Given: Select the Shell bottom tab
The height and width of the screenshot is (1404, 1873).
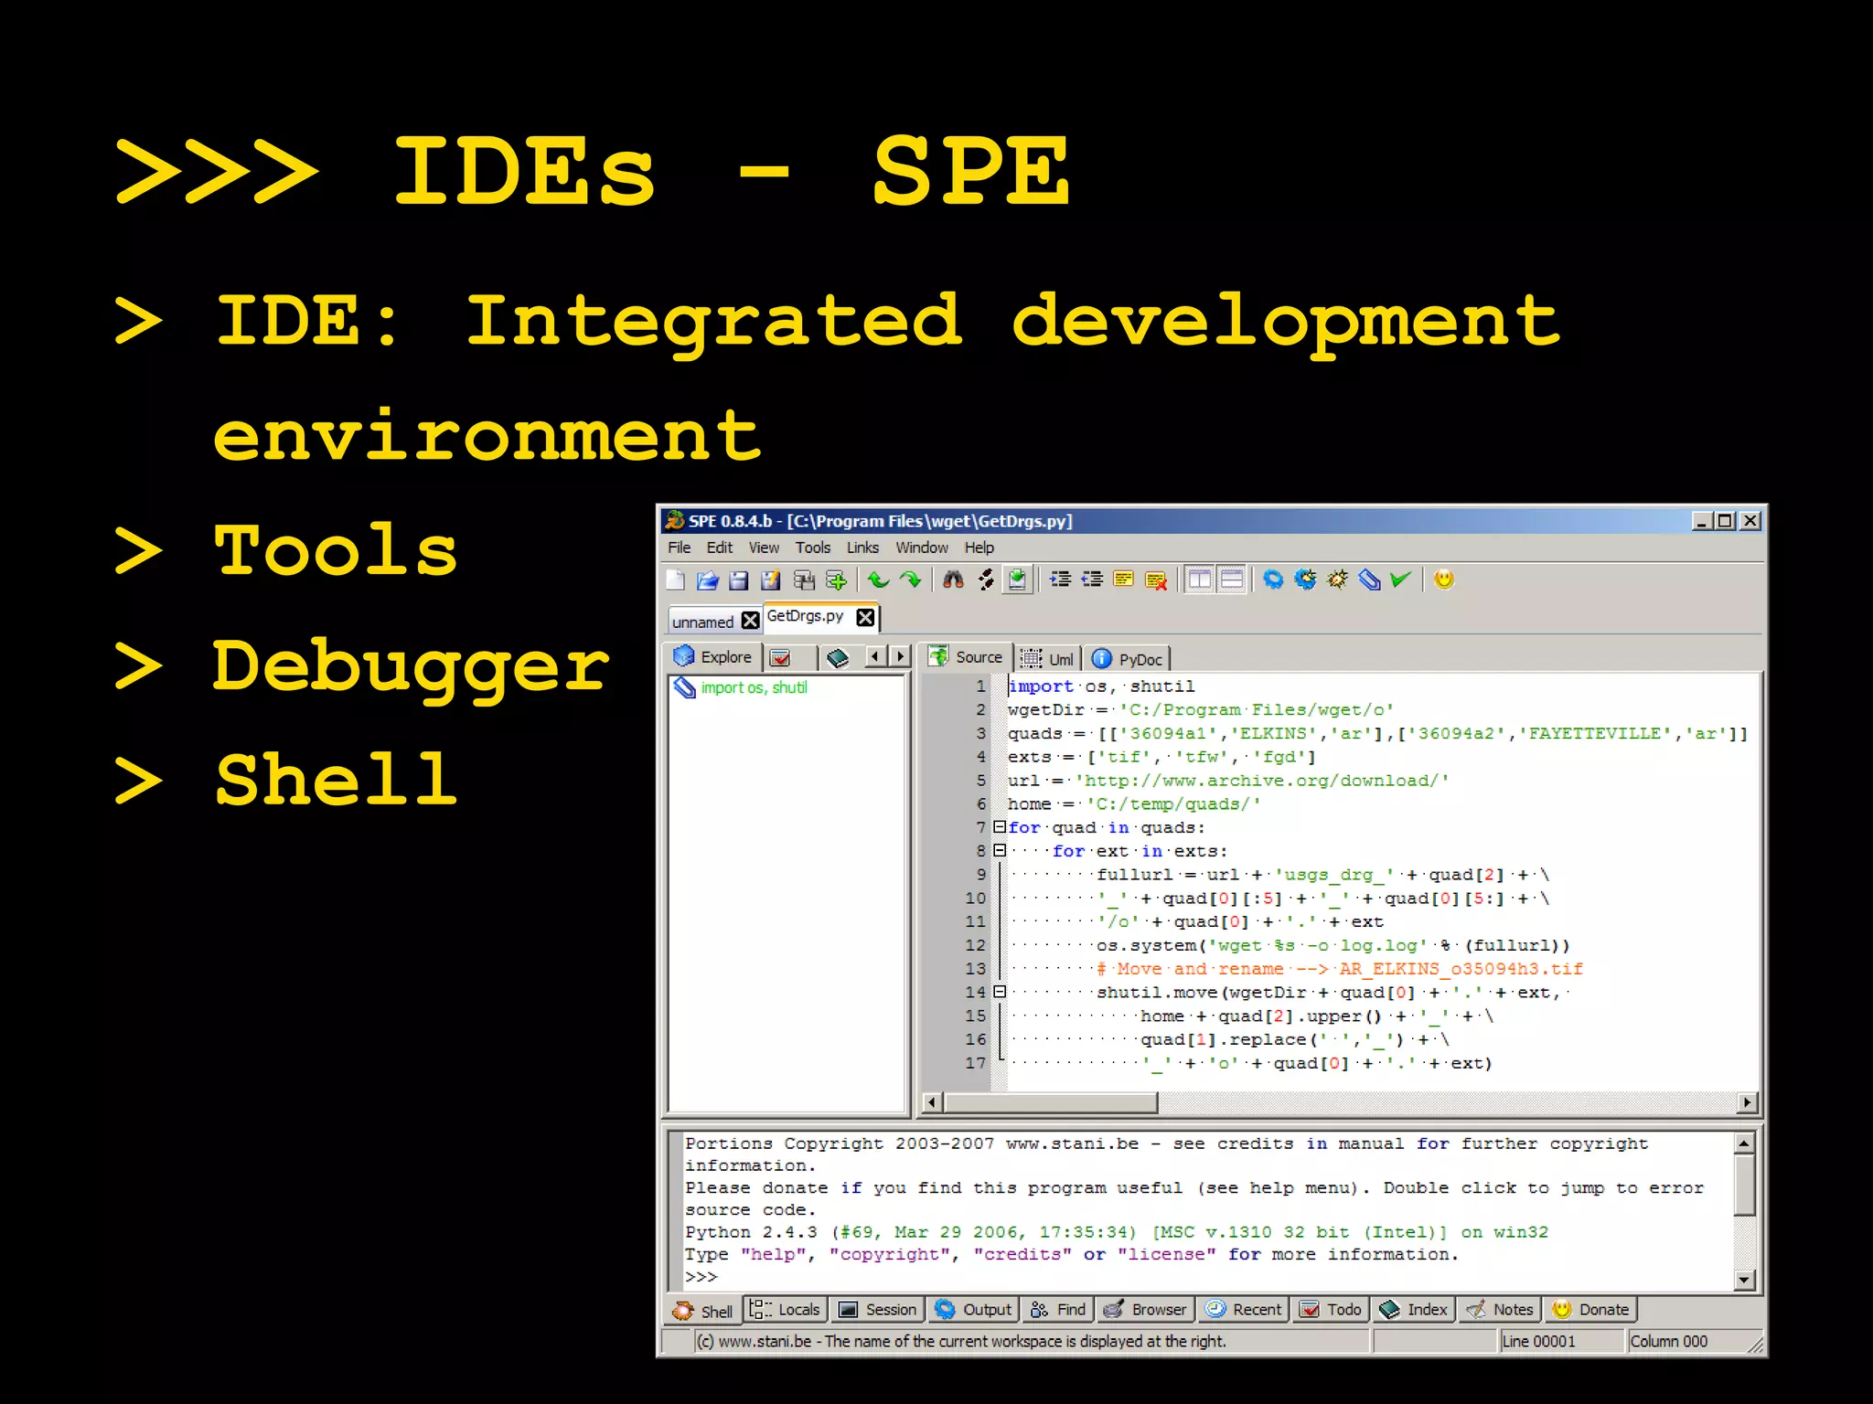Looking at the screenshot, I should (x=703, y=1311).
